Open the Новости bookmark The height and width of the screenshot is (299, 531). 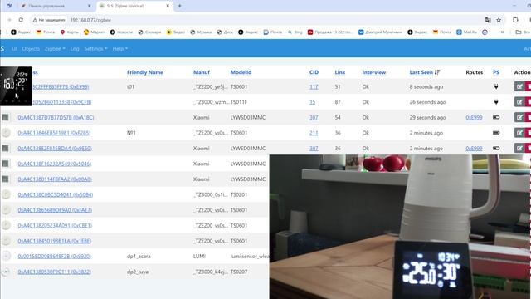pyautogui.click(x=121, y=32)
